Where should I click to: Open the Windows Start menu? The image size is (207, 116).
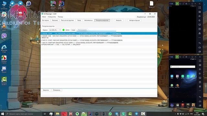tap(2, 114)
